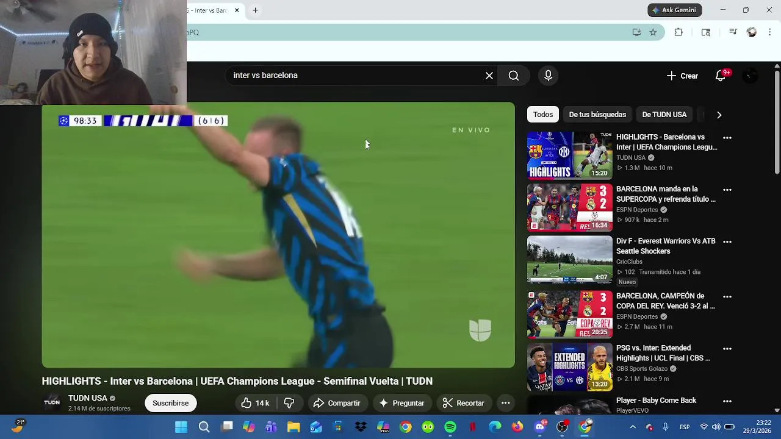Open the ESP keyboard language indicator
Image resolution: width=781 pixels, height=439 pixels.
[685, 427]
